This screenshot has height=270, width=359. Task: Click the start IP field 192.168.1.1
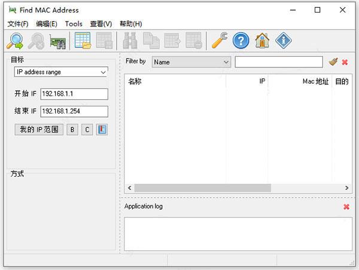[74, 94]
